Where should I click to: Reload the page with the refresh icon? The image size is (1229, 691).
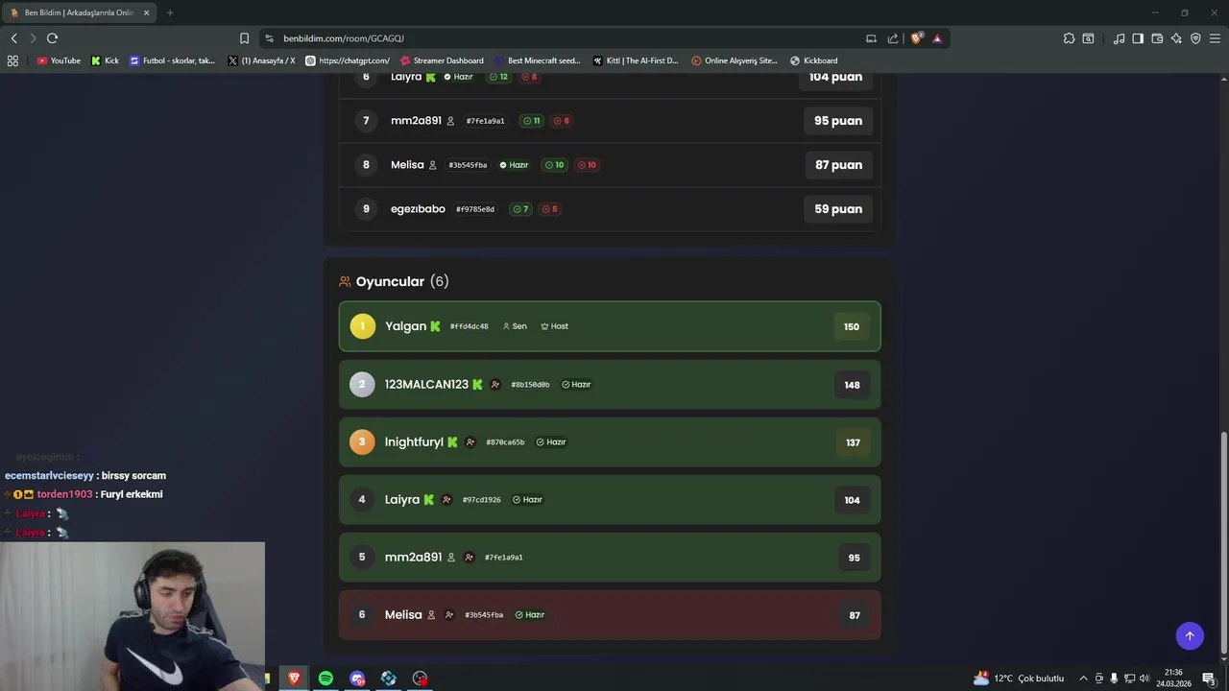[x=52, y=38]
